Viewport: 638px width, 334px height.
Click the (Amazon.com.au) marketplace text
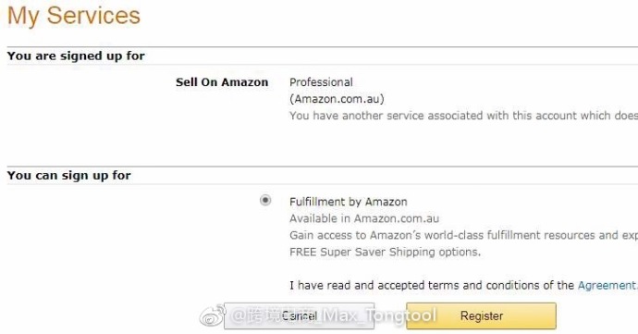coord(337,99)
